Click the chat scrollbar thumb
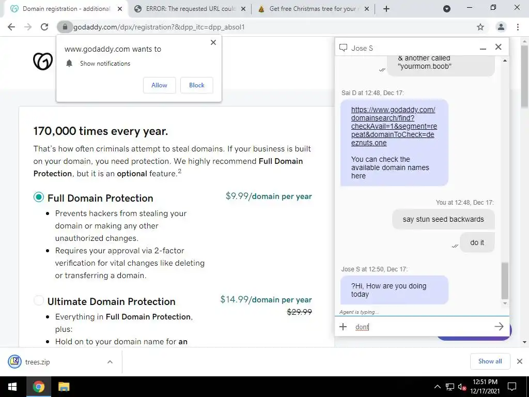Viewport: 529px width, 397px height. coord(505,281)
